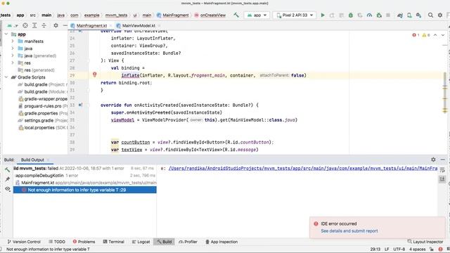The image size is (450, 253).
Task: Expand all items in project panel
Action: click(x=34, y=25)
